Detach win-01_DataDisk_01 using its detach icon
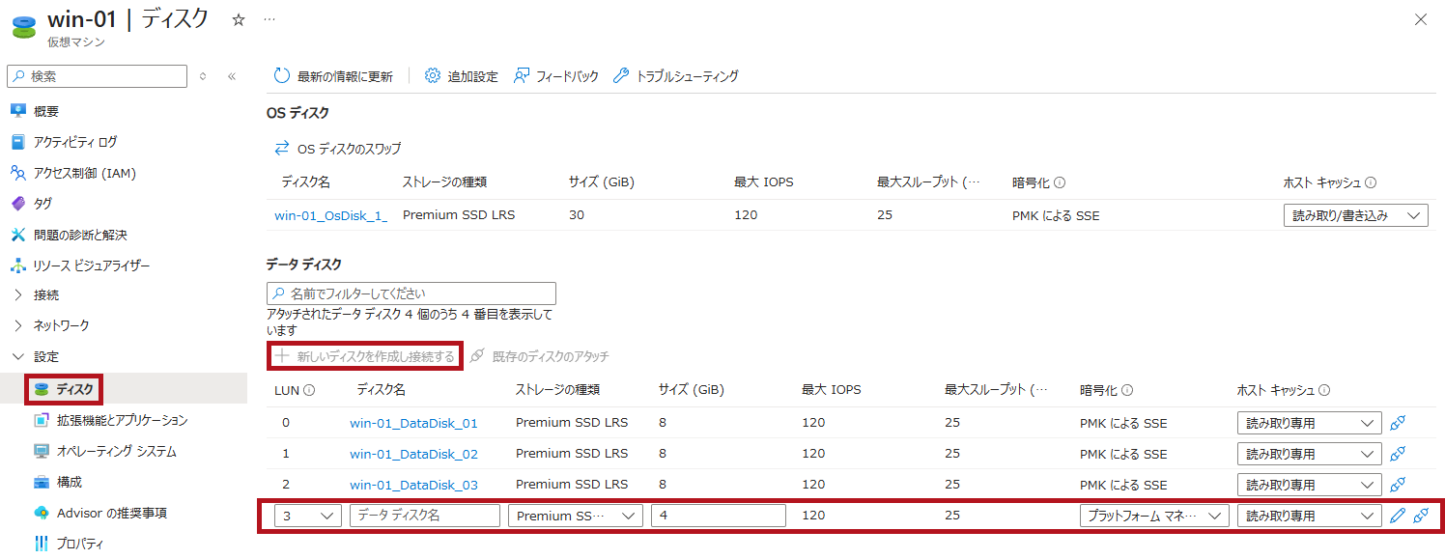The width and height of the screenshot is (1445, 559). pos(1398,423)
